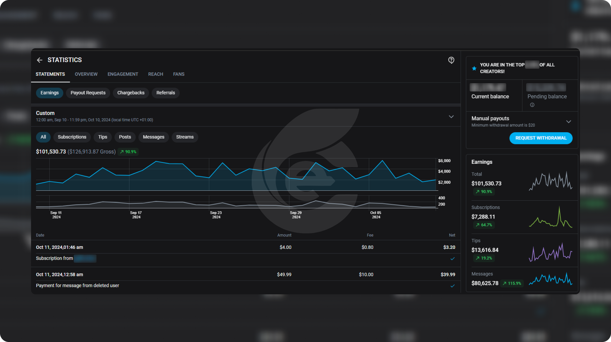611x342 pixels.
Task: Click checkmark on deleted user payment row
Action: [x=452, y=286]
